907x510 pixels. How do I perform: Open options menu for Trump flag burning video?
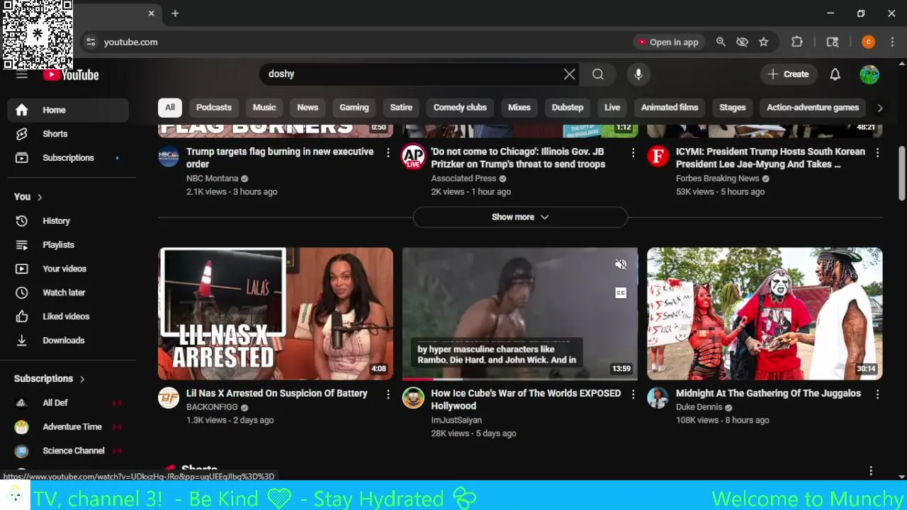pyautogui.click(x=388, y=152)
